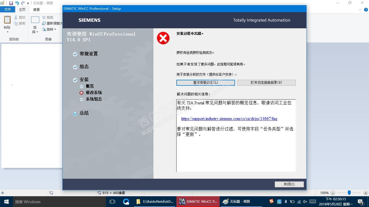The width and height of the screenshot is (369, 207).
Task: Click the network tray icon
Action: pos(299,202)
